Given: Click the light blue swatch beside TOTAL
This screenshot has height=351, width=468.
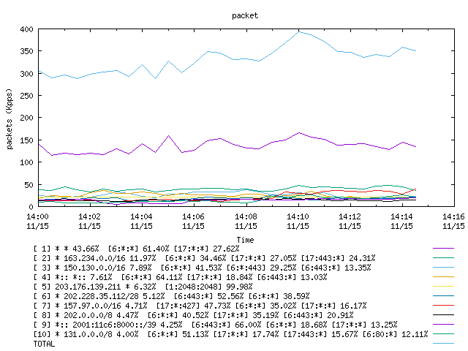Looking at the screenshot, I should (443, 344).
